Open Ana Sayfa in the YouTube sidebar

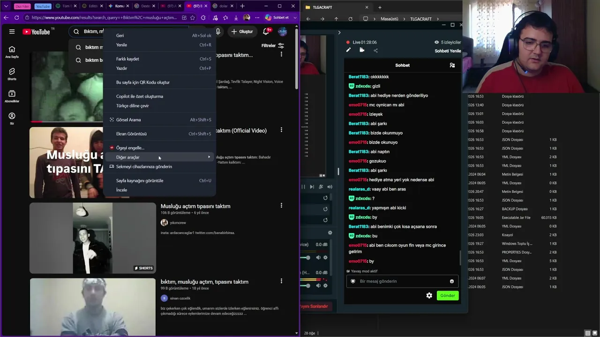pos(12,52)
